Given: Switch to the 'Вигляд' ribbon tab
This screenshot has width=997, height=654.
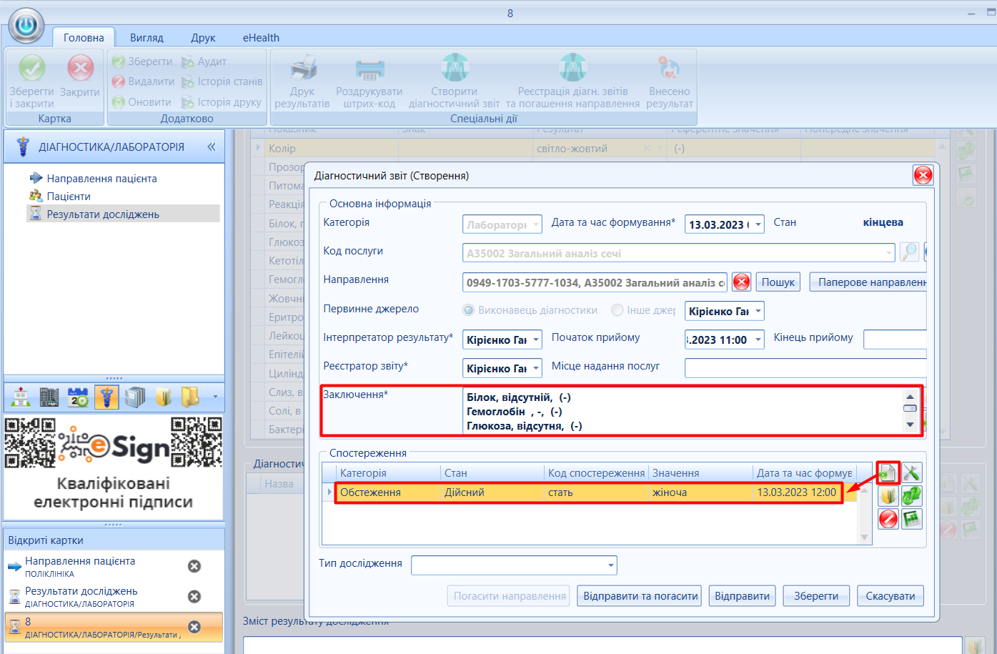Looking at the screenshot, I should [x=147, y=37].
